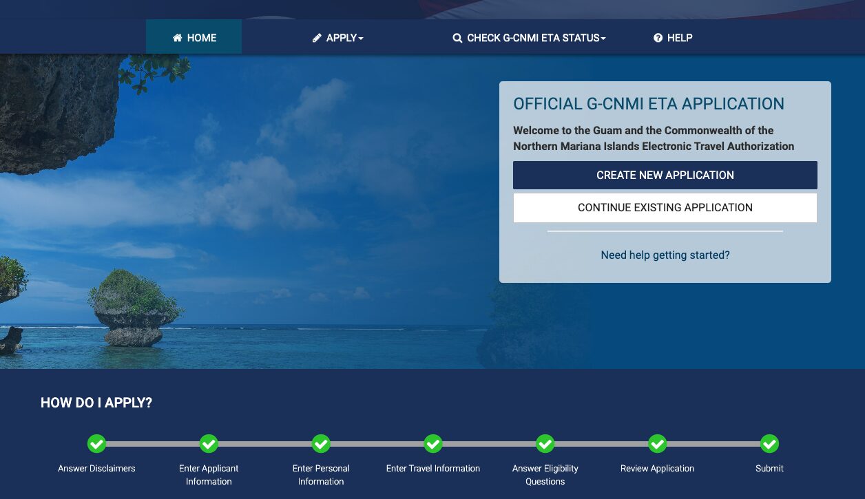
Task: Follow the Need help getting started link
Action: pyautogui.click(x=665, y=255)
